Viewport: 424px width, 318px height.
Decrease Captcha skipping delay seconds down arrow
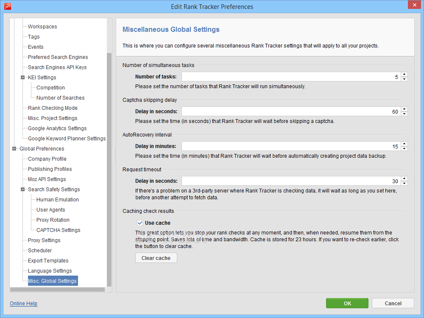(404, 114)
